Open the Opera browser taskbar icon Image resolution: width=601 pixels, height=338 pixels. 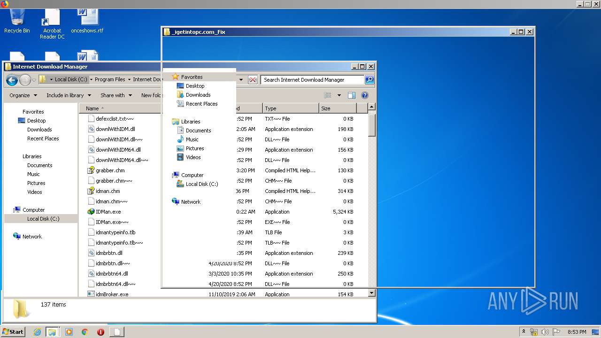pos(100,332)
